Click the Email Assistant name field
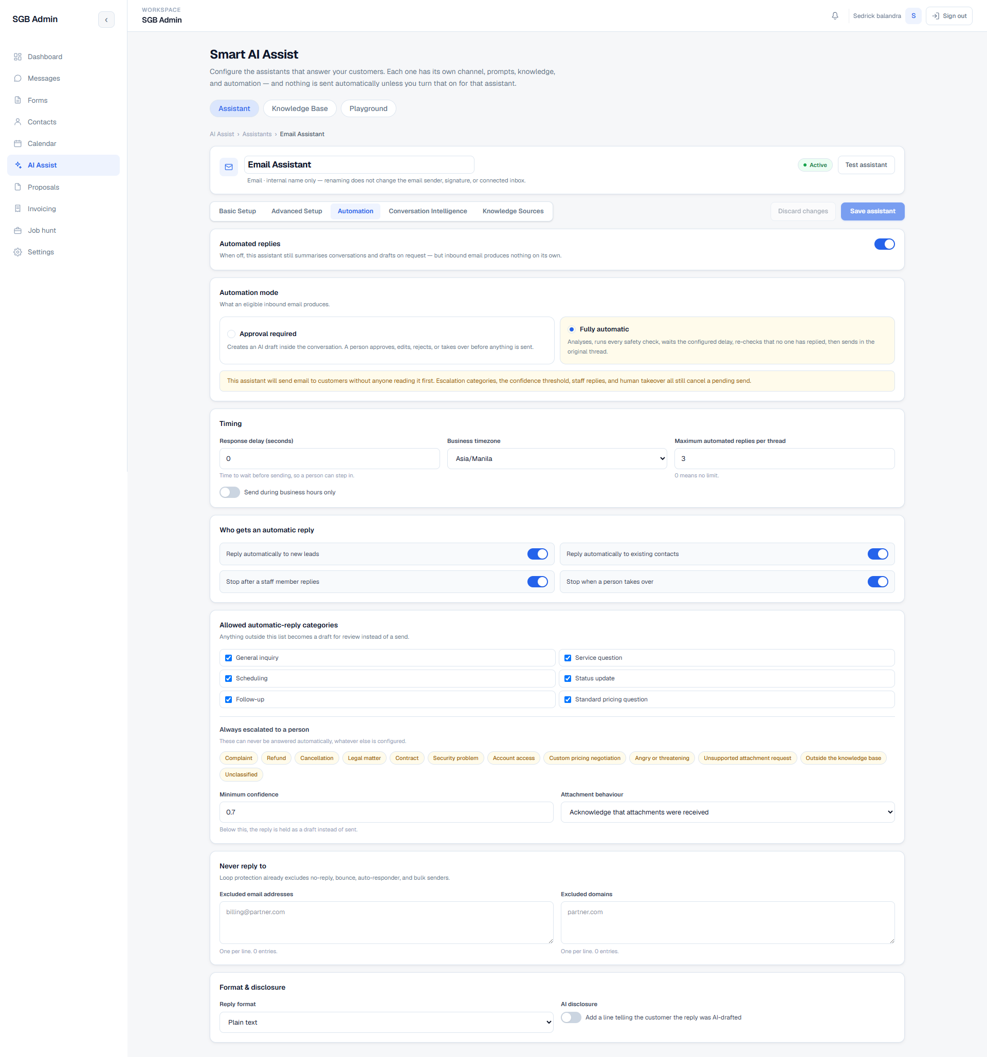 [x=359, y=165]
